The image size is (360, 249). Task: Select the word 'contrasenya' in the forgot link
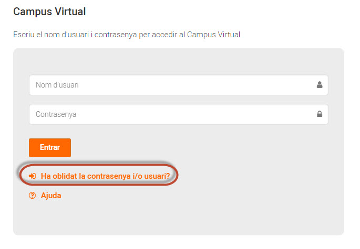pos(109,176)
